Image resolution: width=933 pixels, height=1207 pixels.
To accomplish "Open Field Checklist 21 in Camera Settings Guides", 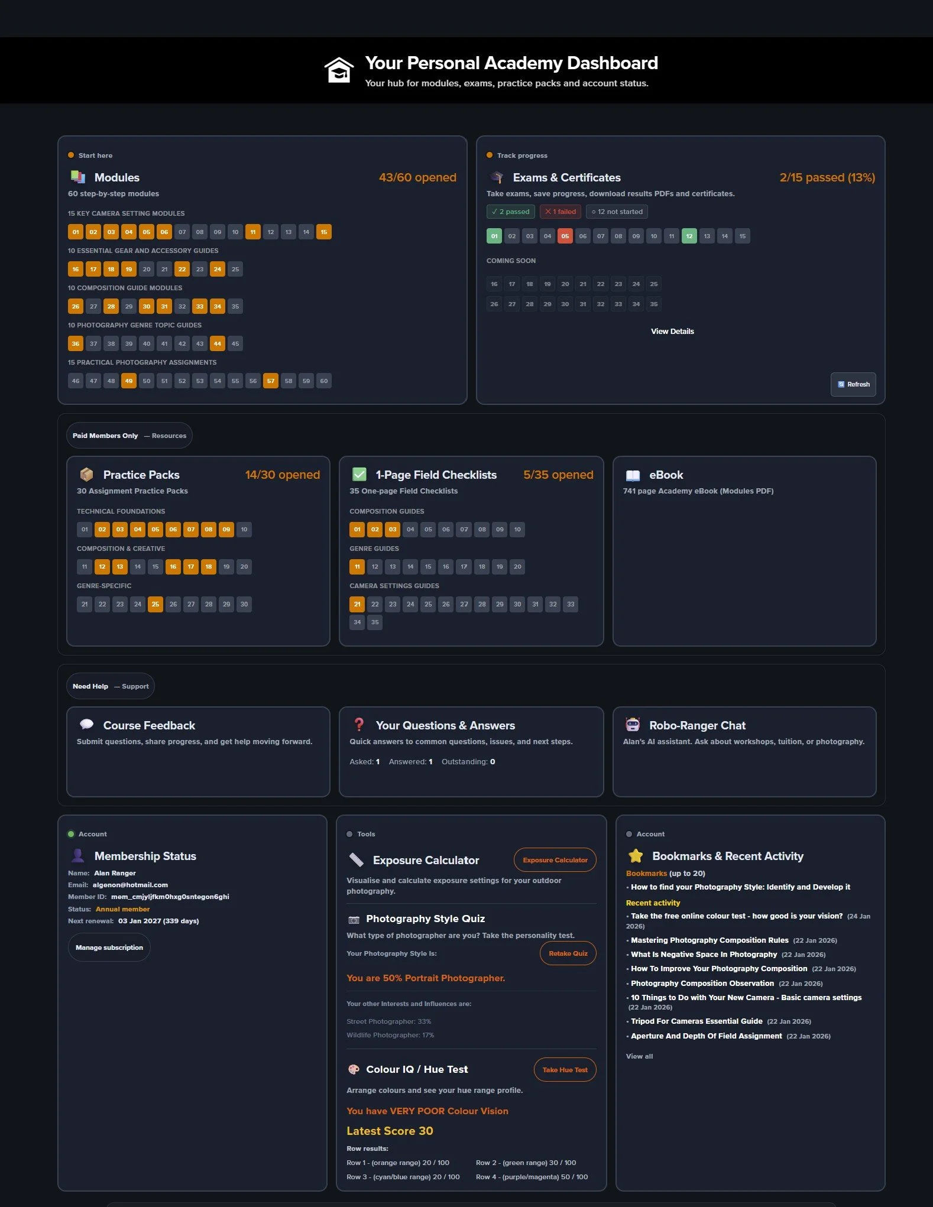I will 357,604.
